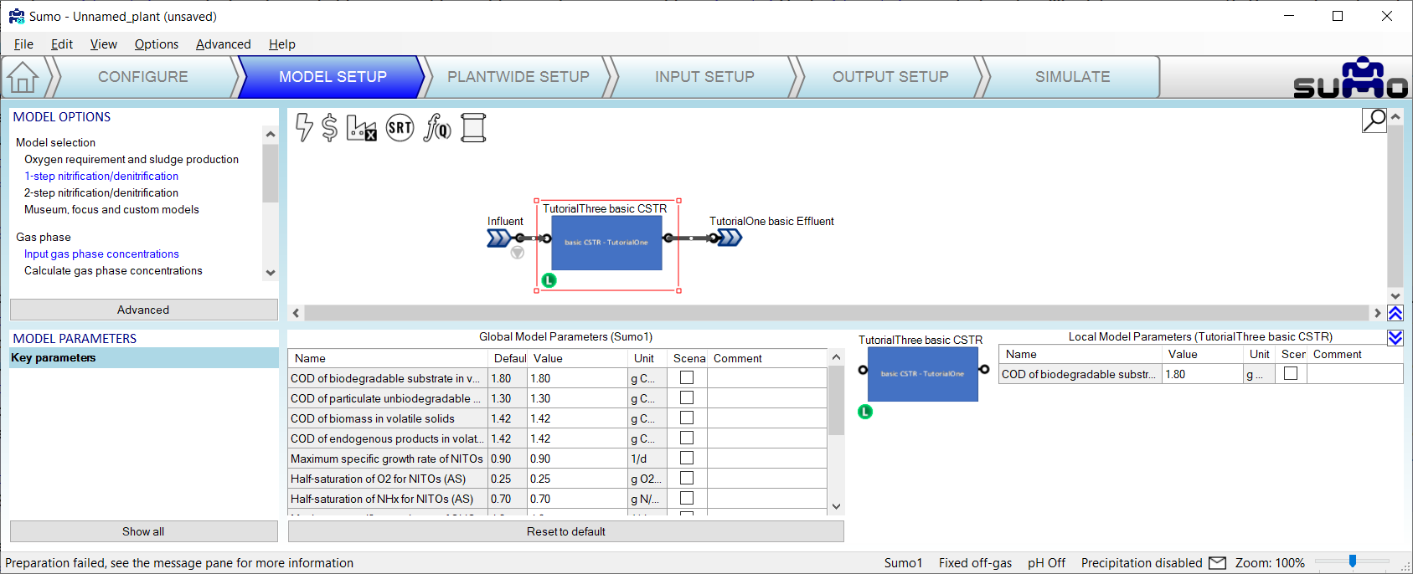Check Scenario box for COD of biomass row
This screenshot has width=1413, height=574.
(687, 418)
